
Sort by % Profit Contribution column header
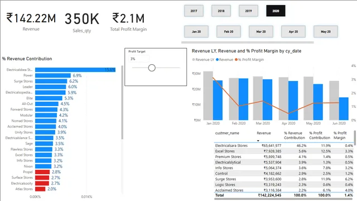click(320, 135)
